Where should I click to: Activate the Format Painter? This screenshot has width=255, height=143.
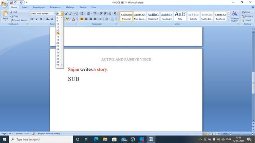coord(19,20)
